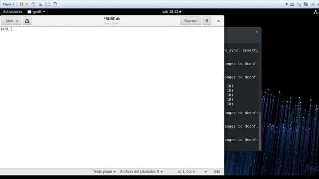This screenshot has width=319, height=179.
Task: Click the snapshot icon in the player toolbar
Action: tap(40, 4)
